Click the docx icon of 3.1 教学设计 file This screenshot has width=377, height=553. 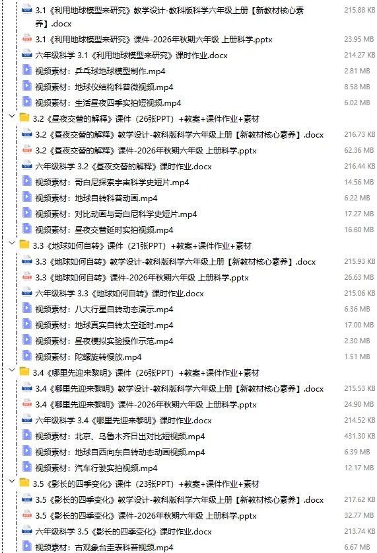click(27, 10)
